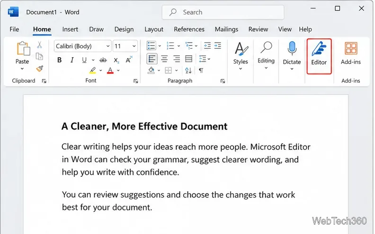Click the paragraph beginning "You can review suggestions"
375x234 pixels.
(179, 201)
